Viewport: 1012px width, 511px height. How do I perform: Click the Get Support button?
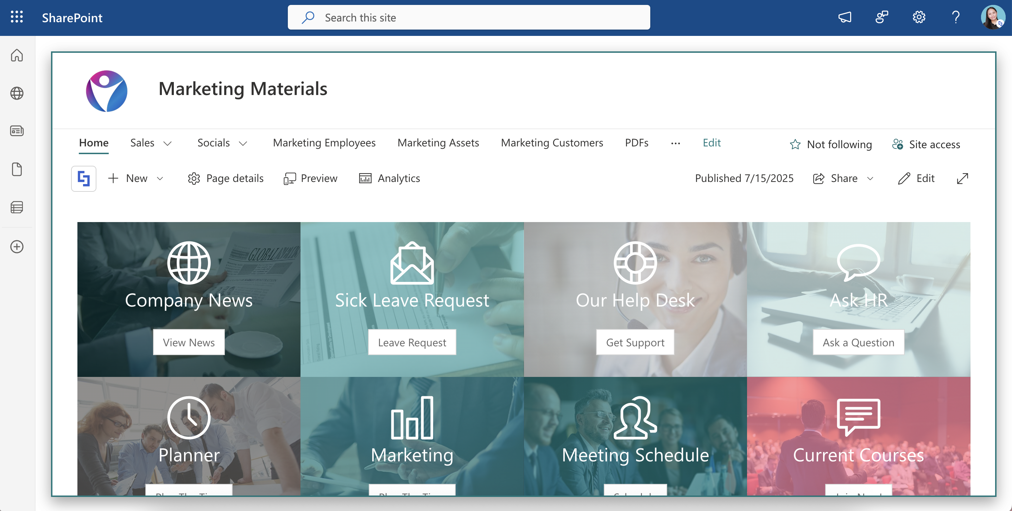(x=635, y=342)
